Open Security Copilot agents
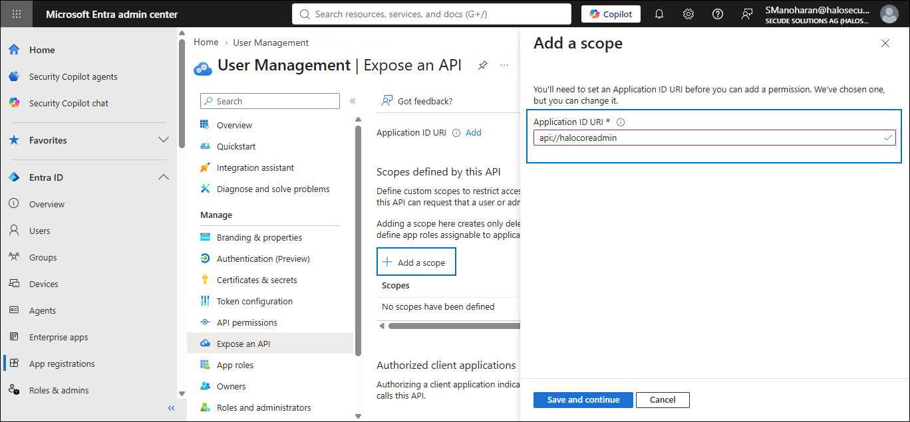Image resolution: width=910 pixels, height=422 pixels. (73, 76)
